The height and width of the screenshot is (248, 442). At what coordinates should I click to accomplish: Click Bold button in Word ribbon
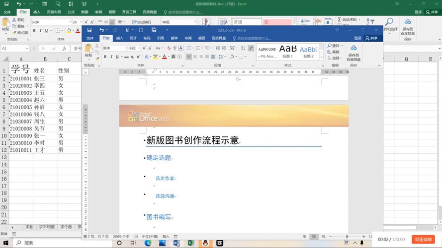[105, 57]
